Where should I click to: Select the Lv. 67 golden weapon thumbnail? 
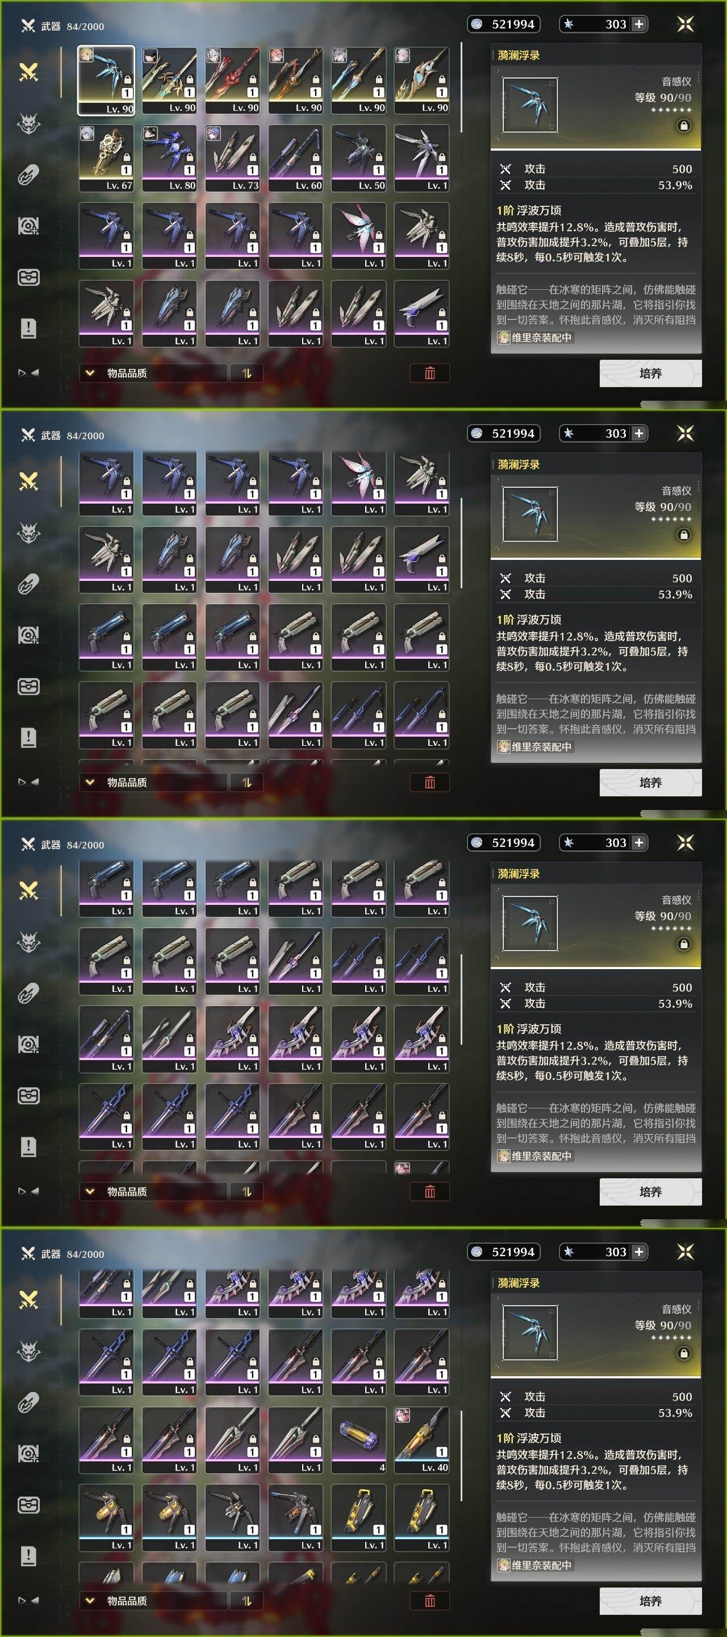[x=107, y=158]
